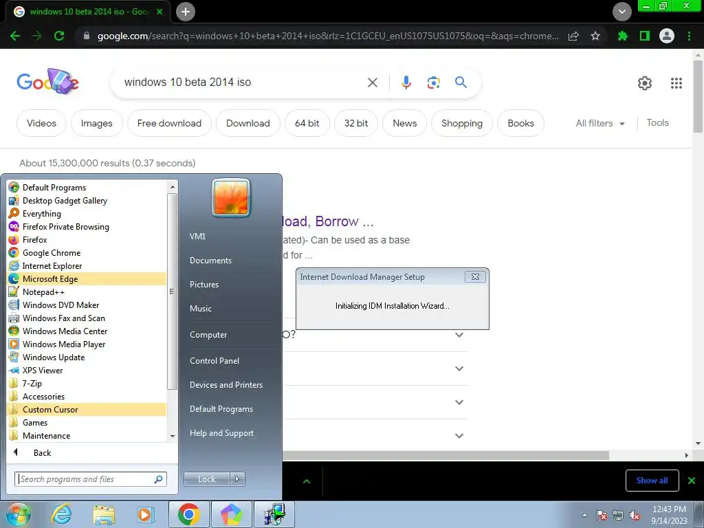
Task: Launch Notepad++ from the programs list
Action: (87, 291)
